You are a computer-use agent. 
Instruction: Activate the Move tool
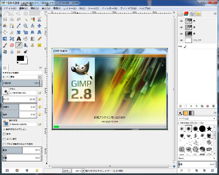39,26
